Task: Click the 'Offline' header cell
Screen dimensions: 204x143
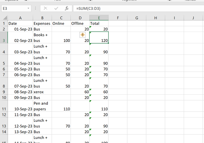Action: pyautogui.click(x=80, y=23)
